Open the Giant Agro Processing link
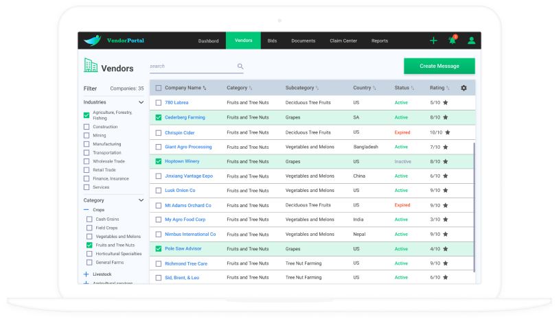Screen dimensions: 559x321 pyautogui.click(x=188, y=147)
